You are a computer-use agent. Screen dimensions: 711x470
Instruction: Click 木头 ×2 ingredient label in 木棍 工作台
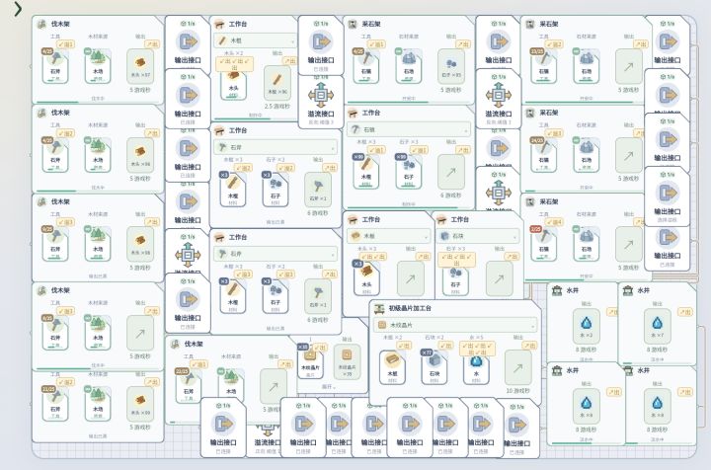pos(233,53)
